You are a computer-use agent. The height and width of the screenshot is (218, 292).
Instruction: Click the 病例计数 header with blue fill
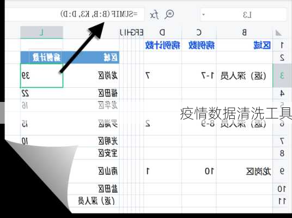tap(42, 58)
